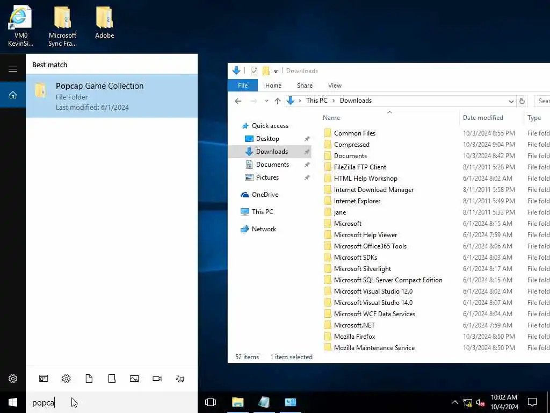Filter search results by Settings

coord(66,379)
